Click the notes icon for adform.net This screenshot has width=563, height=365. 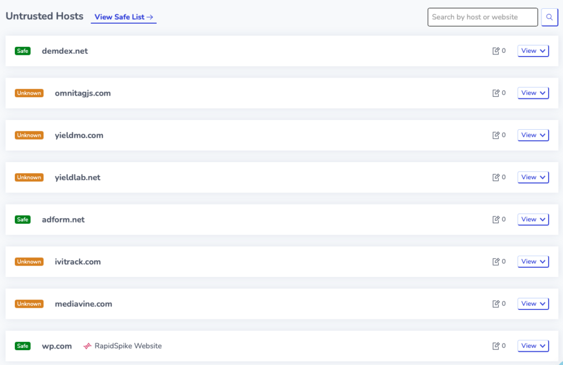(496, 219)
